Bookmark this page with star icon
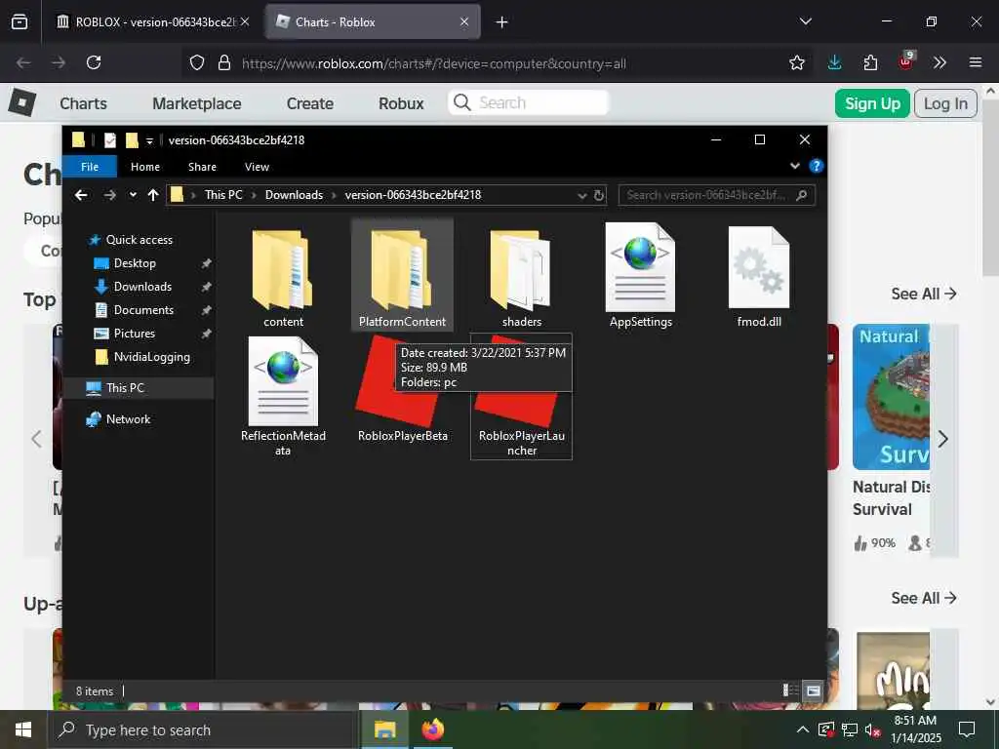The width and height of the screenshot is (999, 749). pos(796,62)
